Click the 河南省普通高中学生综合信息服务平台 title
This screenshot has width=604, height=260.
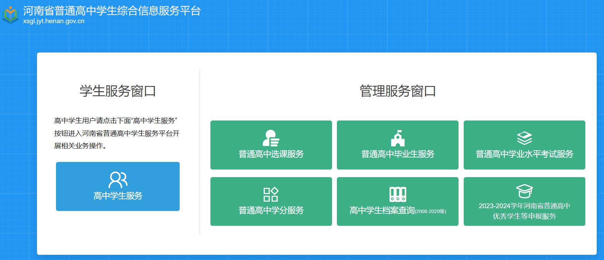coord(112,11)
